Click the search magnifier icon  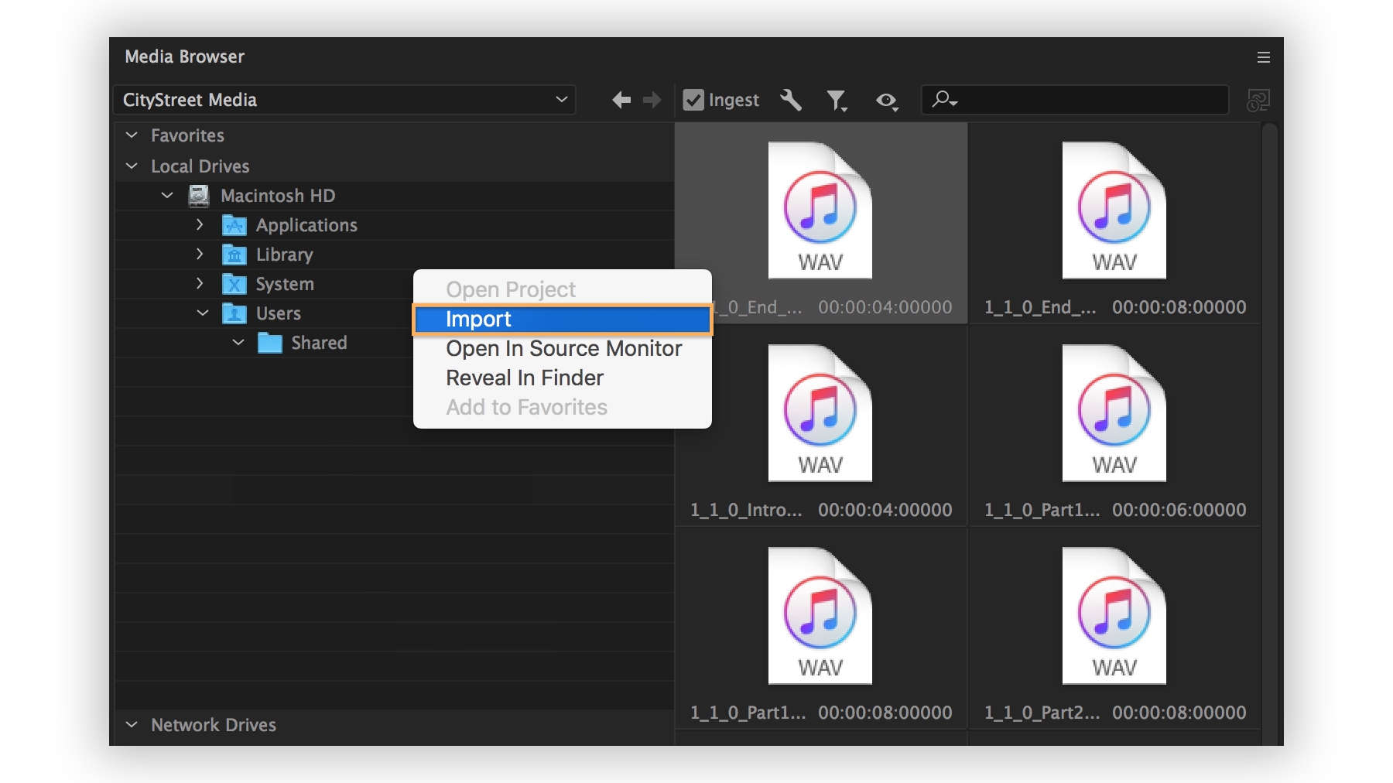[944, 100]
